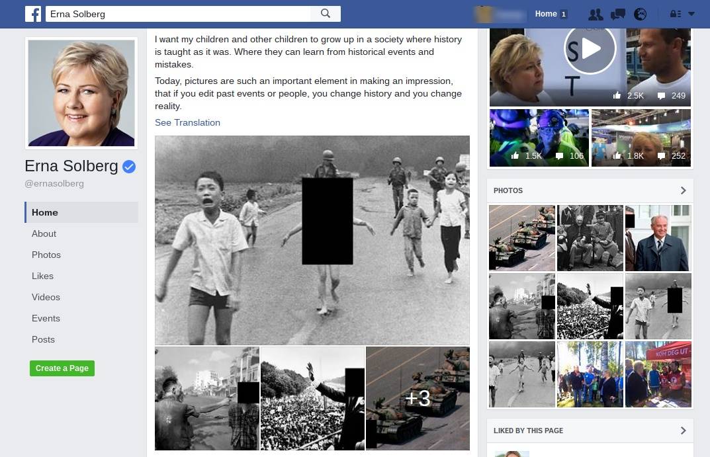
Task: Click the See Translation link
Action: [x=187, y=122]
